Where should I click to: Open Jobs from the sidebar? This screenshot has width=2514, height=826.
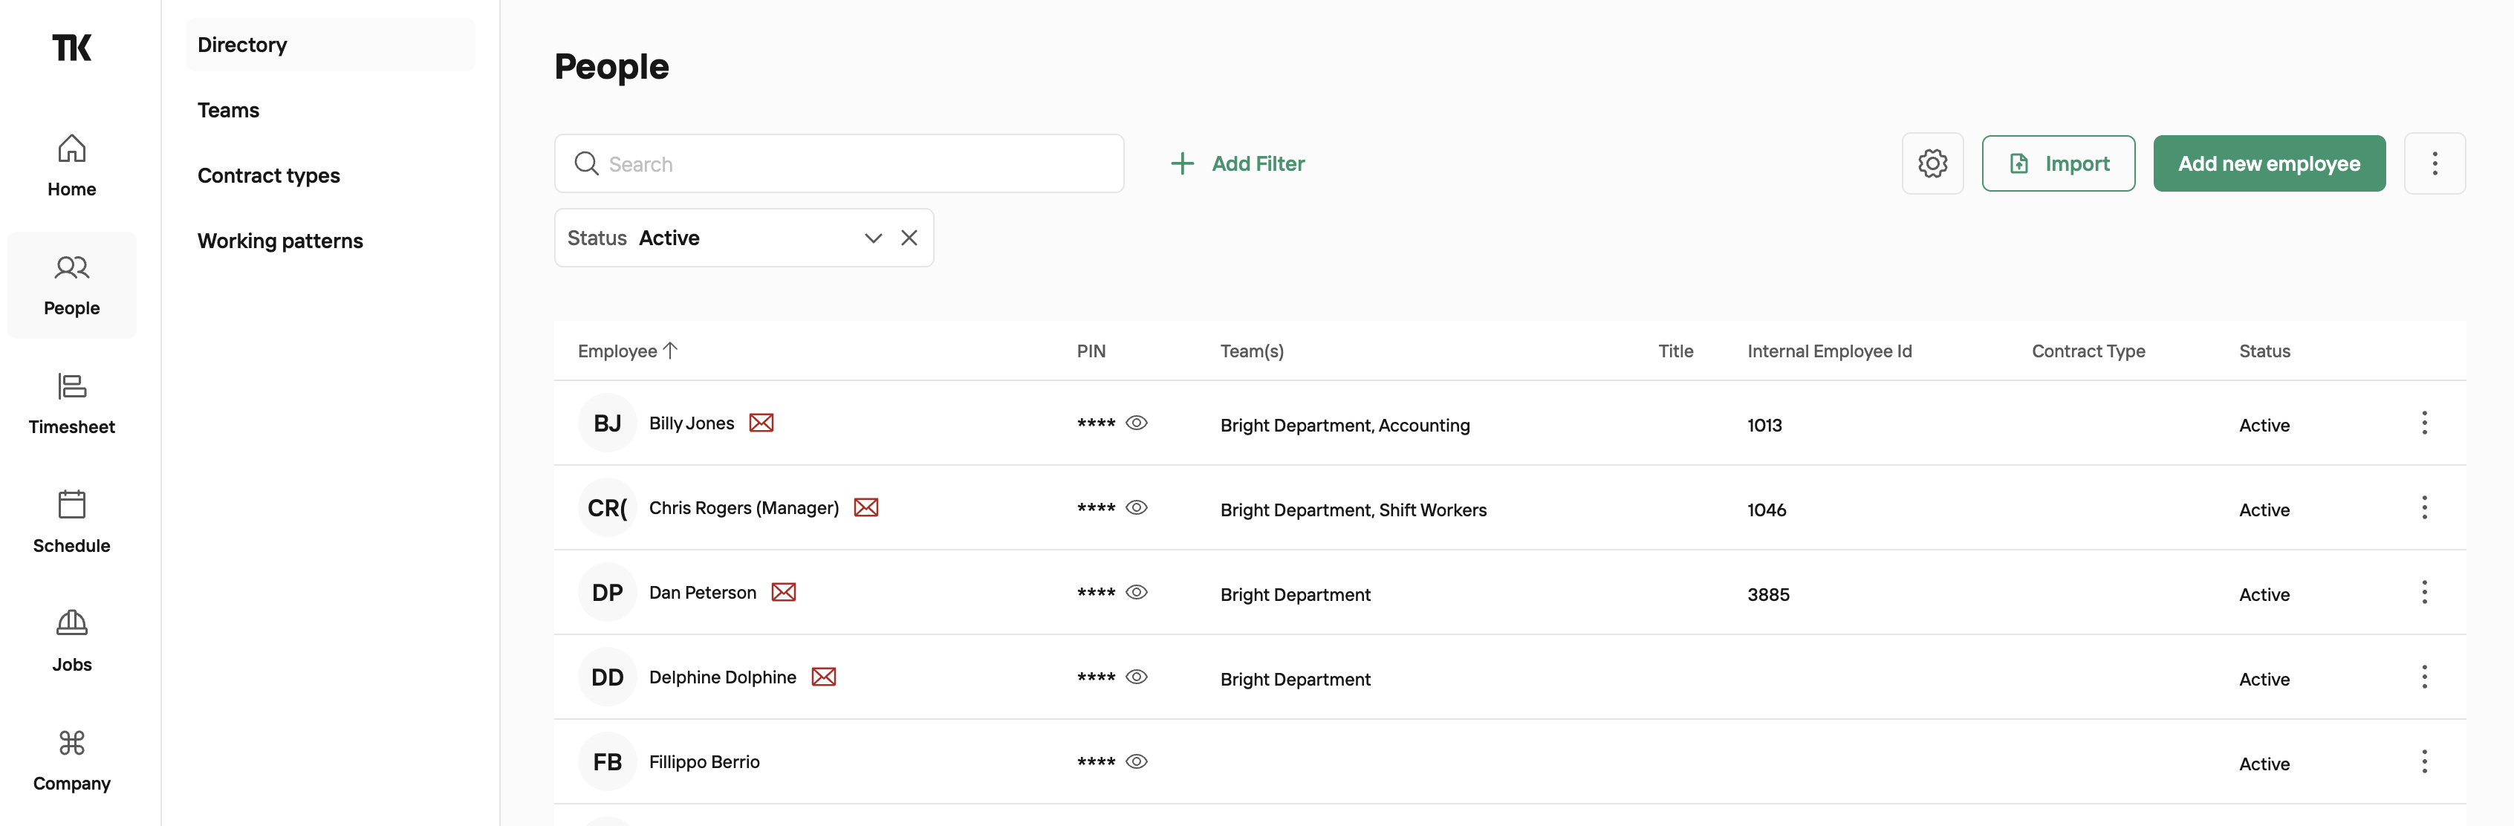point(71,642)
